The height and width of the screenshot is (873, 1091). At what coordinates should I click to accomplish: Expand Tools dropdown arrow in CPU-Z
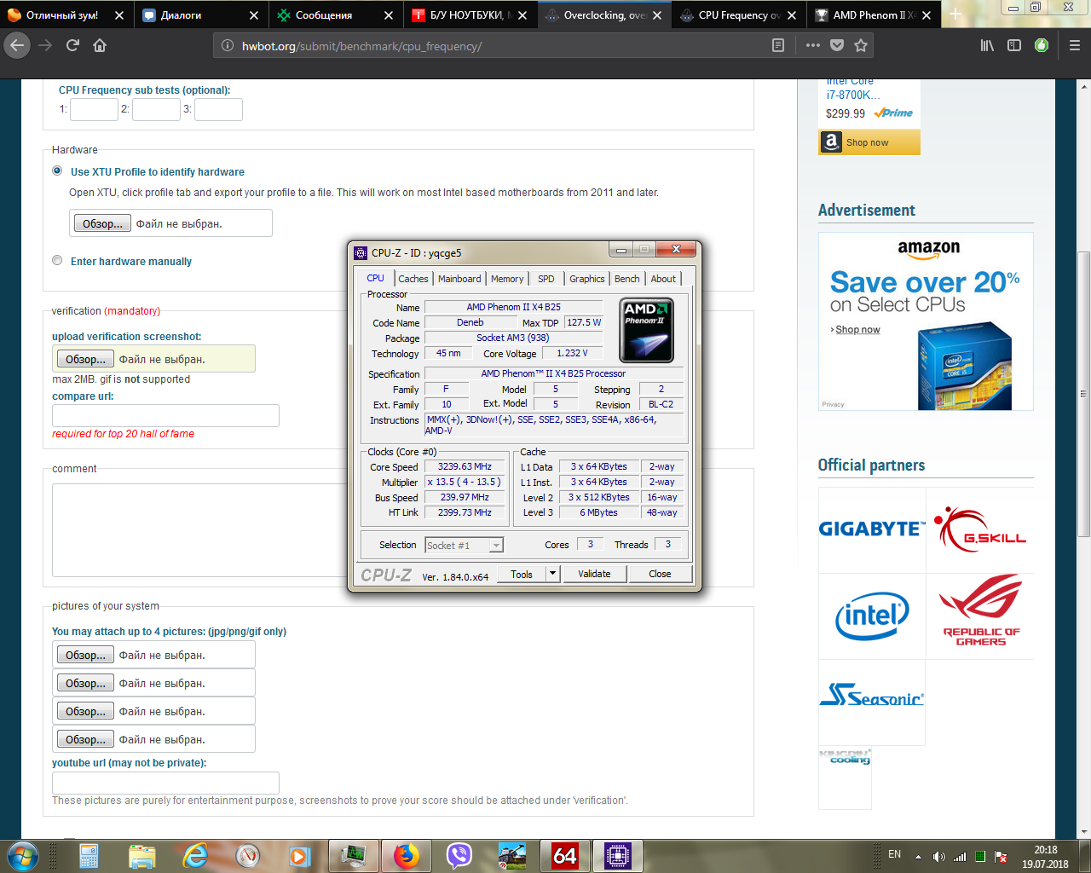[552, 574]
